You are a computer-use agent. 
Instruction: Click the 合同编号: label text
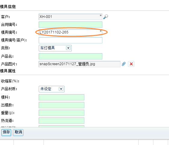point(9,25)
